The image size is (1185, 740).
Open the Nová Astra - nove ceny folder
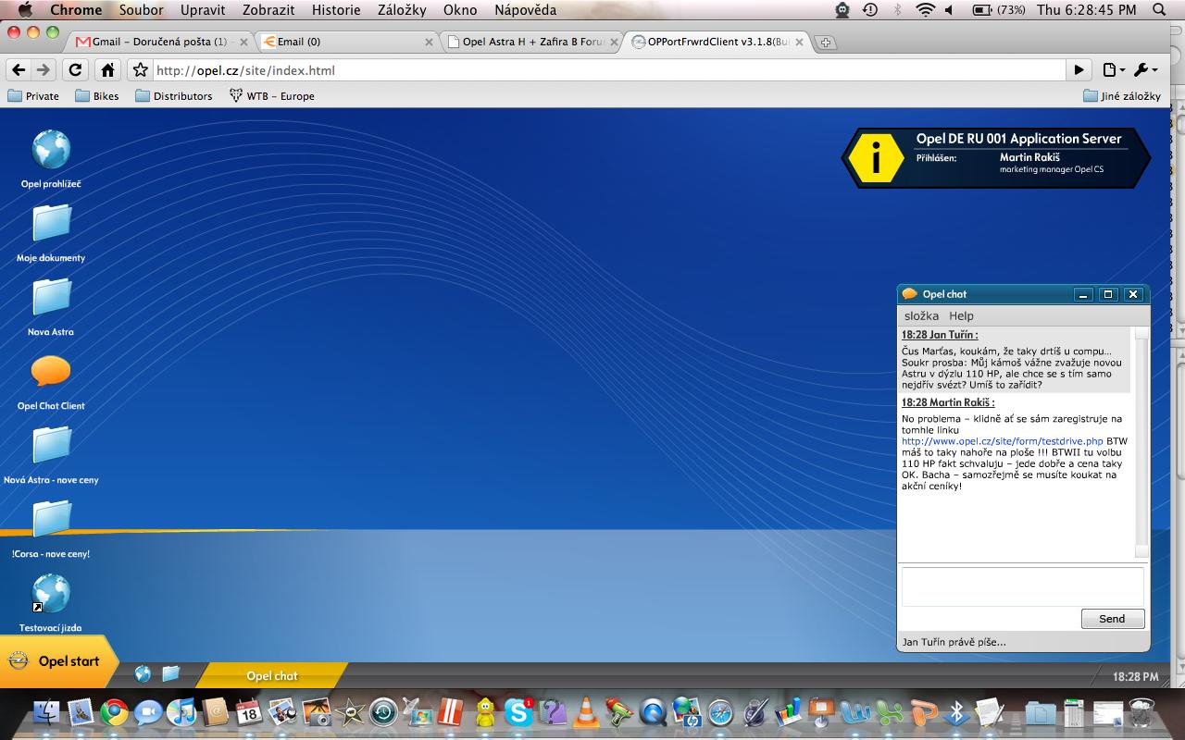(51, 446)
